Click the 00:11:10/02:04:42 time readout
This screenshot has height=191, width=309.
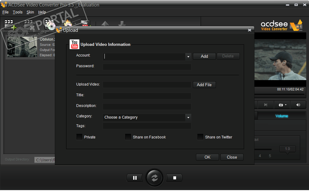290,89
